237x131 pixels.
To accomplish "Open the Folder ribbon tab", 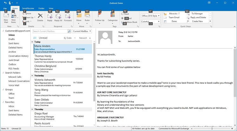I will [42, 9].
